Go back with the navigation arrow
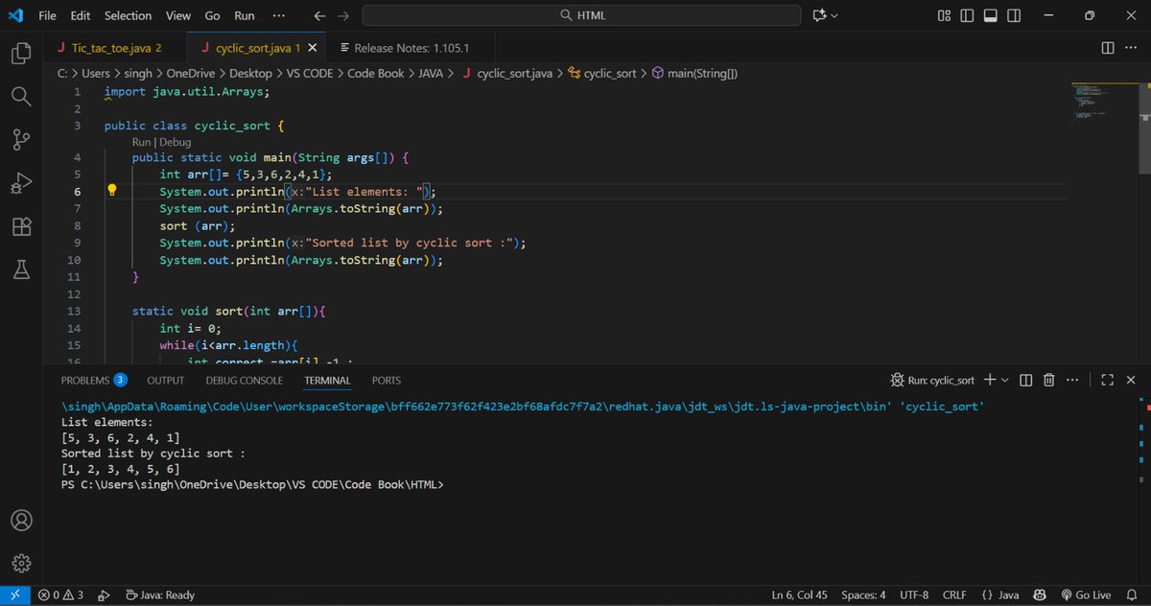Image resolution: width=1151 pixels, height=606 pixels. click(319, 15)
